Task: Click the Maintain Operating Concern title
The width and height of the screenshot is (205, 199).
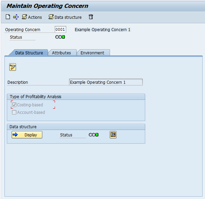Action: click(47, 6)
